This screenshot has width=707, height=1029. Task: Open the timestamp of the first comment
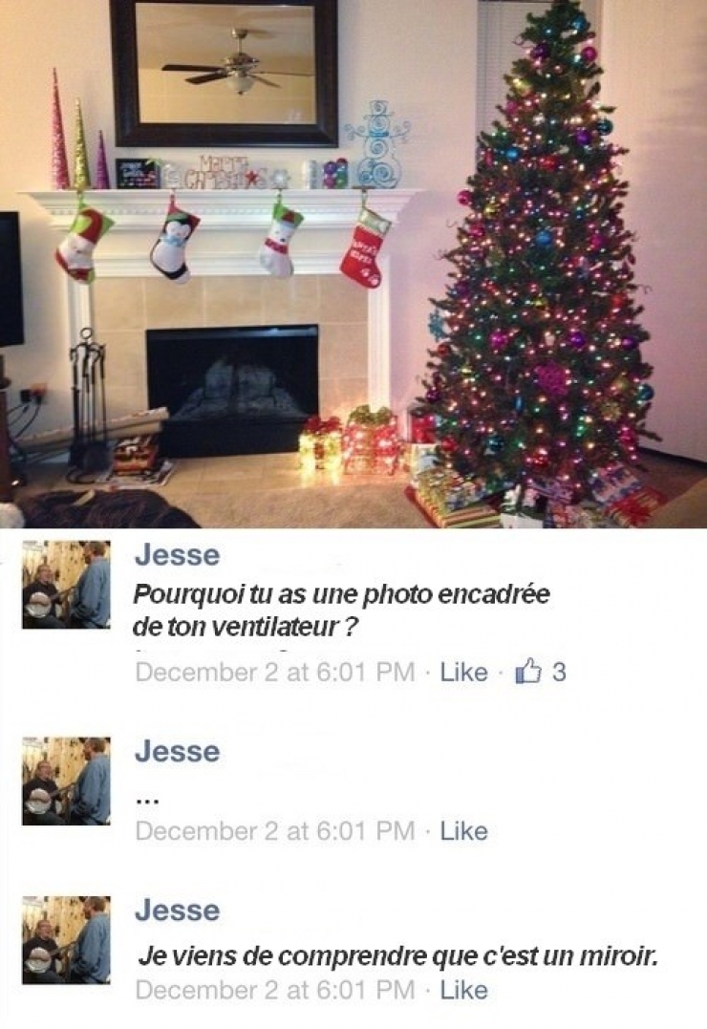point(275,672)
